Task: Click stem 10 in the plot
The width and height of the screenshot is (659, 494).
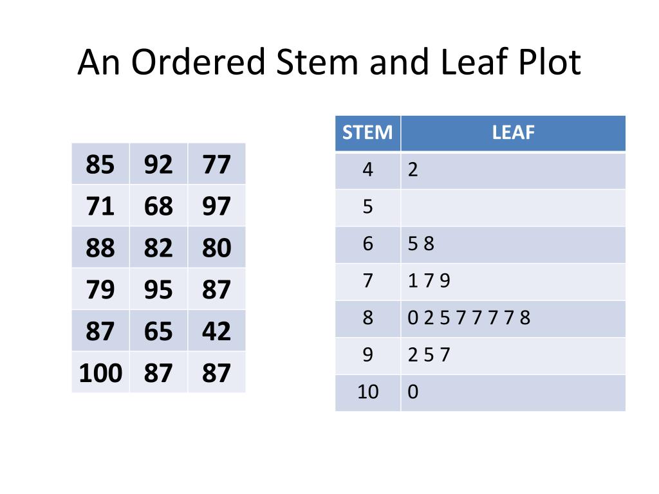Action: tap(367, 392)
